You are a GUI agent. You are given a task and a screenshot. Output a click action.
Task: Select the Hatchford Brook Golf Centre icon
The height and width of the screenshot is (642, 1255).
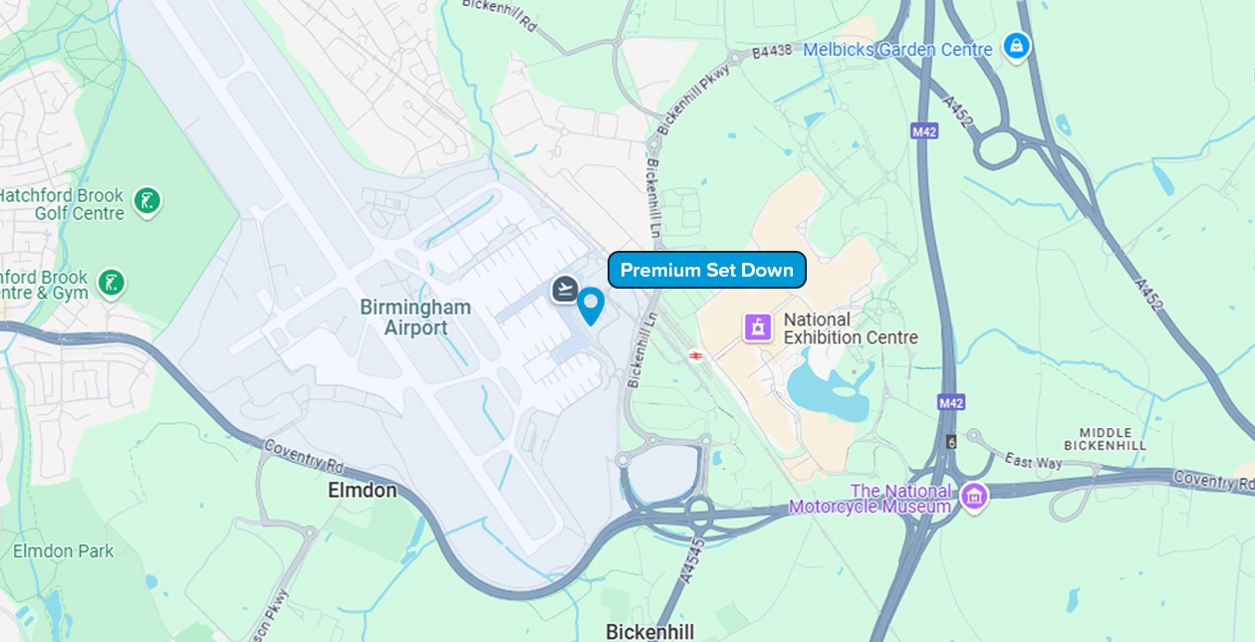pyautogui.click(x=146, y=202)
